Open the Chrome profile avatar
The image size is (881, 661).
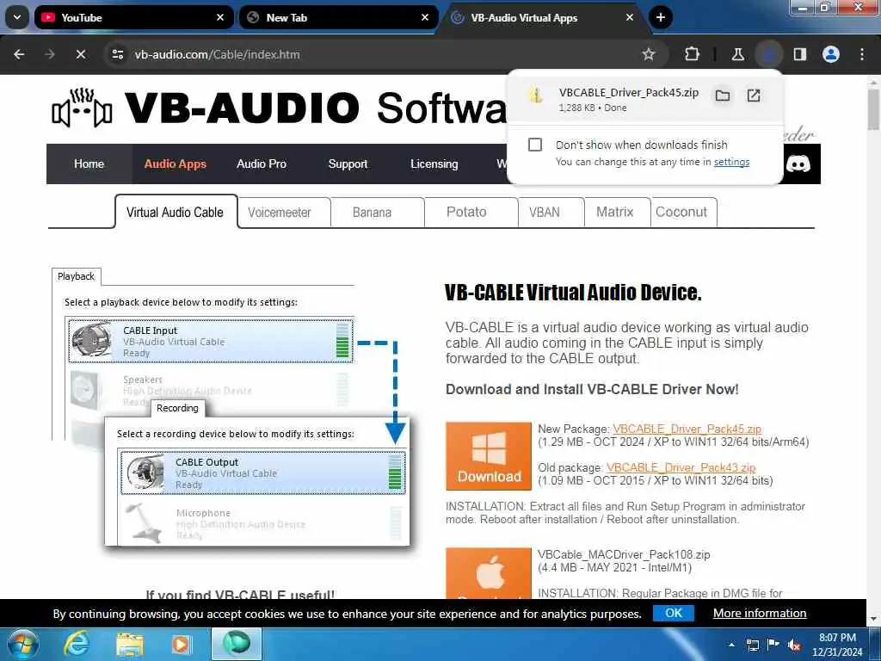(831, 54)
